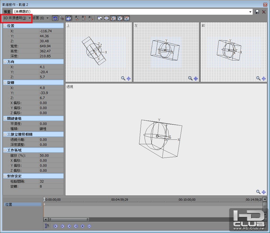The image size is (270, 233).
Task: Toggle Lock Aspect Ratio button
Action: click(x=99, y=18)
